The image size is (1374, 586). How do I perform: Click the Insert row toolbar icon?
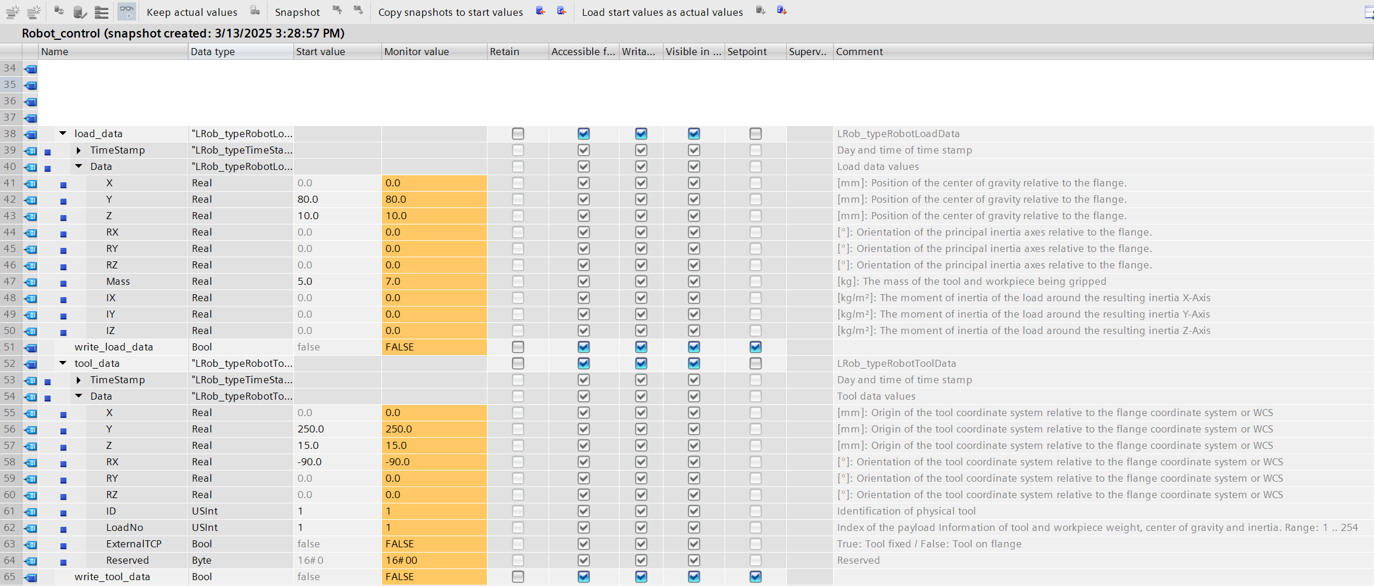12,12
